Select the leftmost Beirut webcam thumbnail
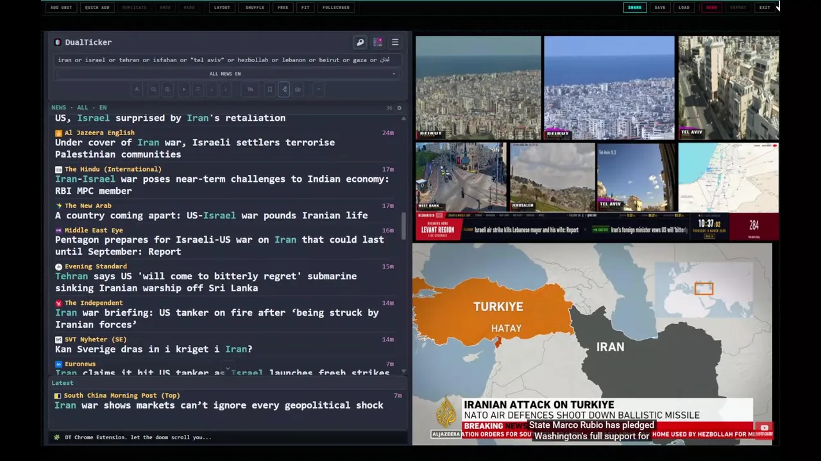 tap(478, 88)
